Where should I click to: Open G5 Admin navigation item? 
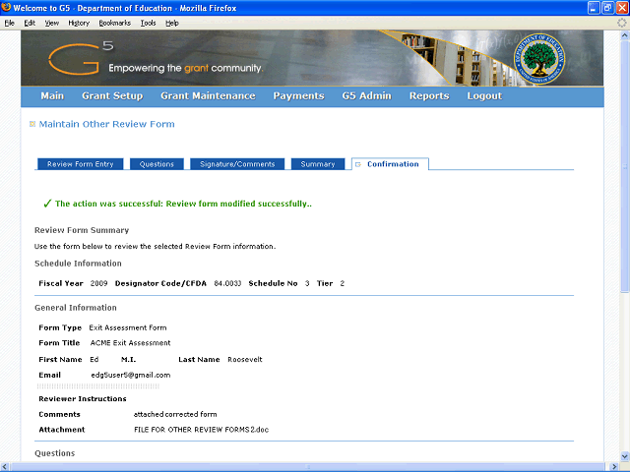pos(367,96)
